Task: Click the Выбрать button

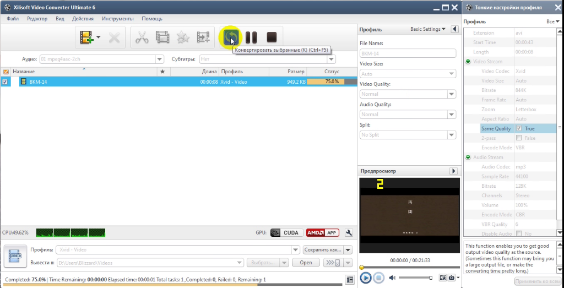Action: pos(263,263)
